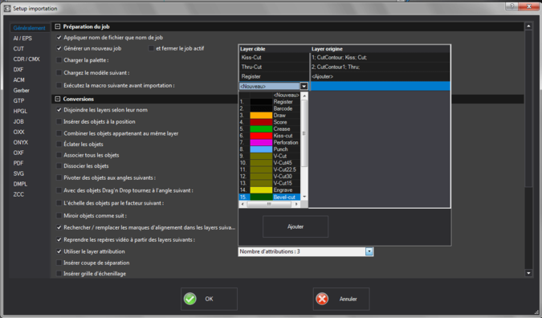Enable 'Insérer coupe de séparation'
This screenshot has height=318, width=542.
(59, 263)
